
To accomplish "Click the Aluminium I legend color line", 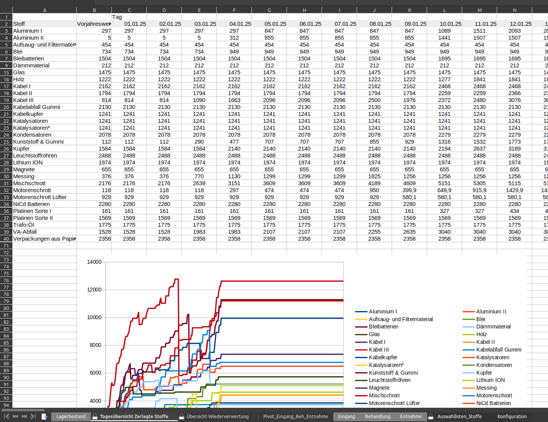I will pos(361,311).
